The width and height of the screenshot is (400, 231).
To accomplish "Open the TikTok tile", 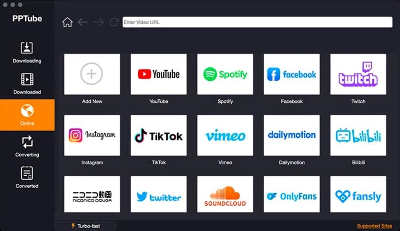I will tap(158, 136).
